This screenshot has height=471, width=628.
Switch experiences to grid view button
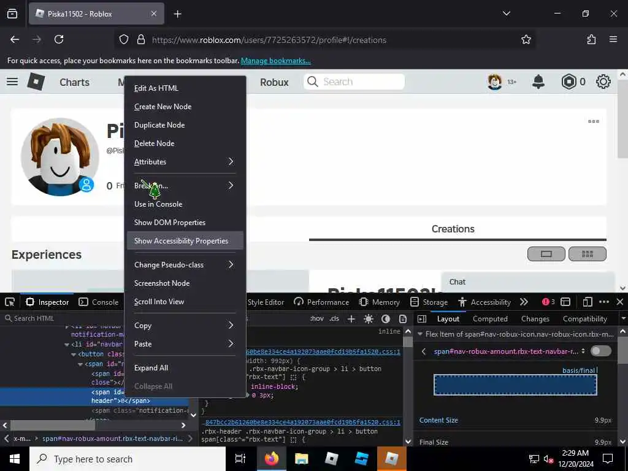tap(588, 254)
